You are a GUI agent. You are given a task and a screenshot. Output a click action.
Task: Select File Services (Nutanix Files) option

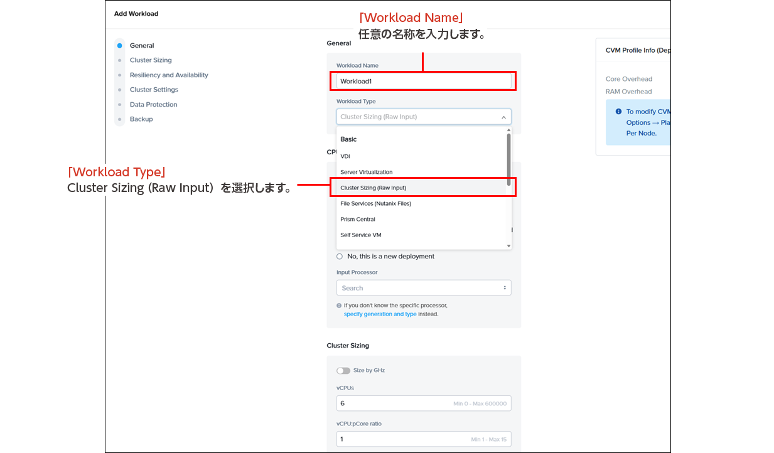point(375,203)
